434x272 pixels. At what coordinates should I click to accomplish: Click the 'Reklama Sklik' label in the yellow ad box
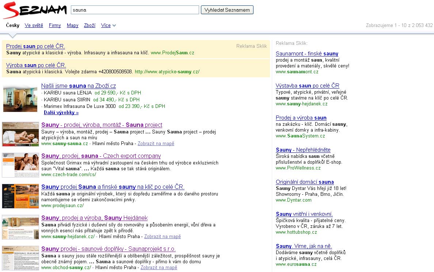tap(252, 46)
